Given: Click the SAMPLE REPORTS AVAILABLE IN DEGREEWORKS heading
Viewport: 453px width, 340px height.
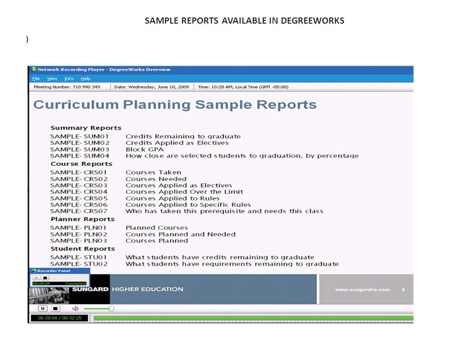Looking at the screenshot, I should (244, 20).
